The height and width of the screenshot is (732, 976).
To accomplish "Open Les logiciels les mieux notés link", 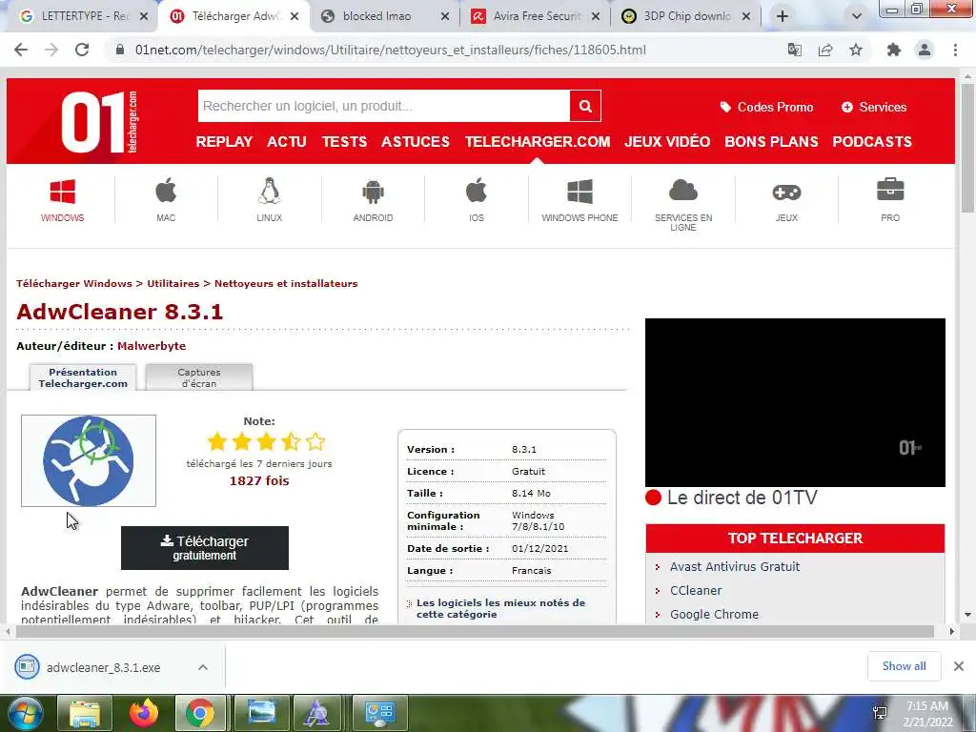I will click(501, 608).
